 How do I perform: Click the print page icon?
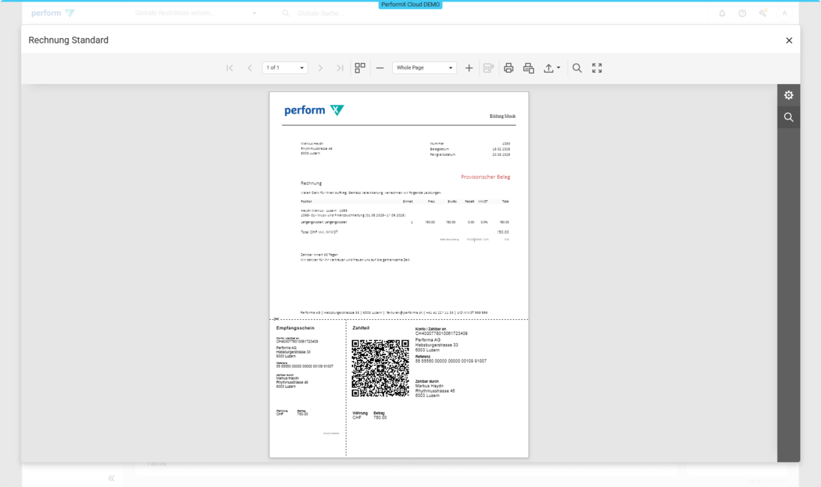tap(529, 68)
